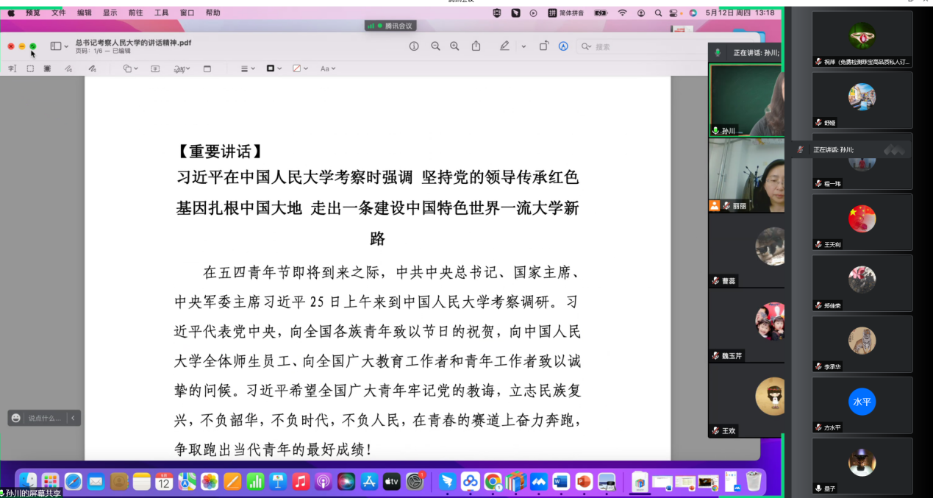Toggle the Markup toolbar button

point(563,46)
